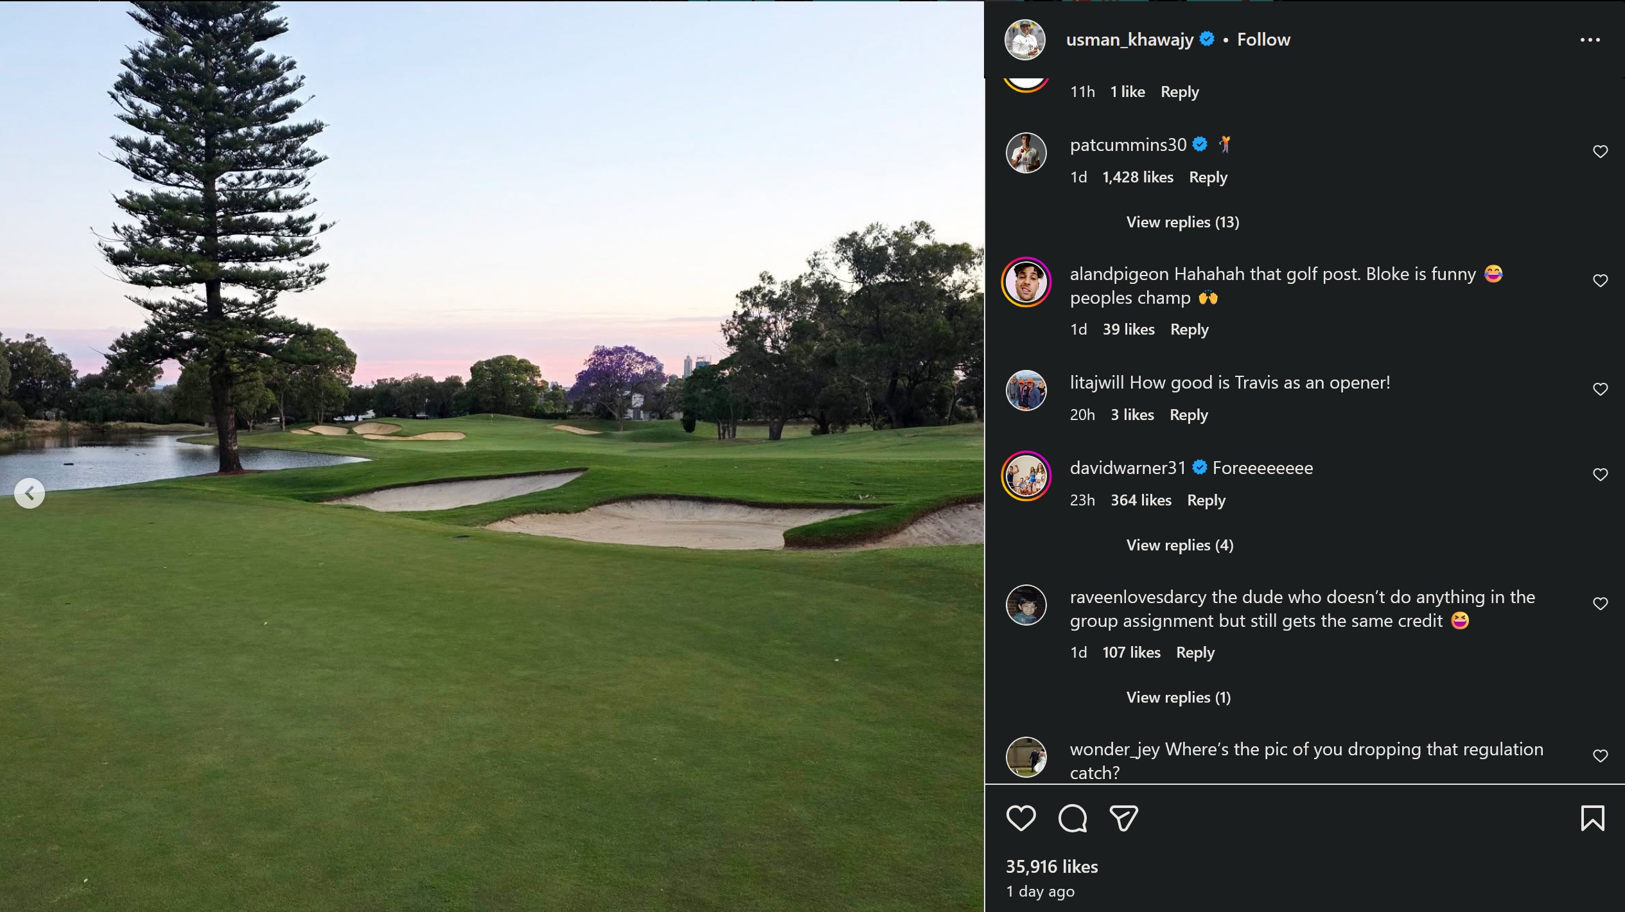1625x912 pixels.
Task: Open comments with the speech bubble icon
Action: coord(1073,818)
